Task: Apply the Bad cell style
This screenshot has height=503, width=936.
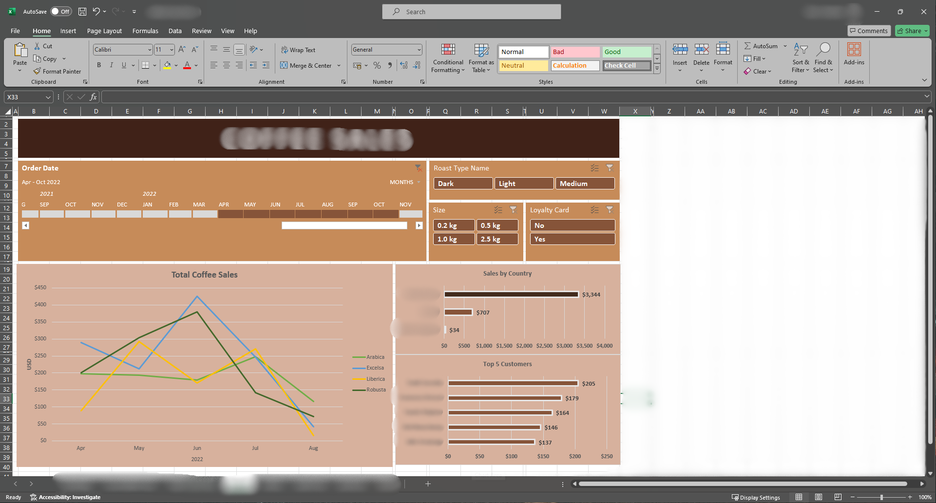Action: pos(575,52)
